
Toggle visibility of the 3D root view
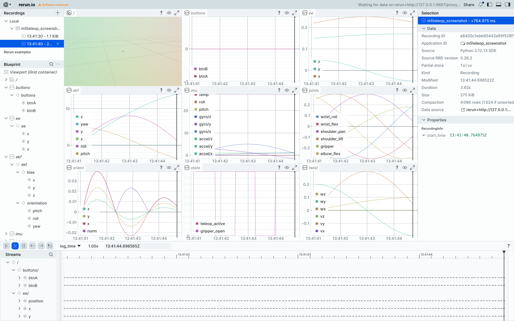[x=169, y=13]
